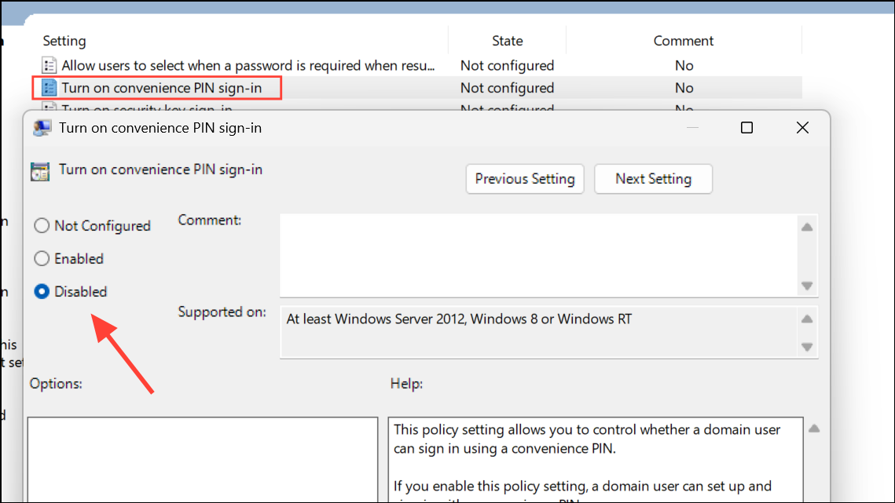Screen dimensions: 895x503
Task: Click the down scroll arrow of the Help section
Action: pos(814,498)
